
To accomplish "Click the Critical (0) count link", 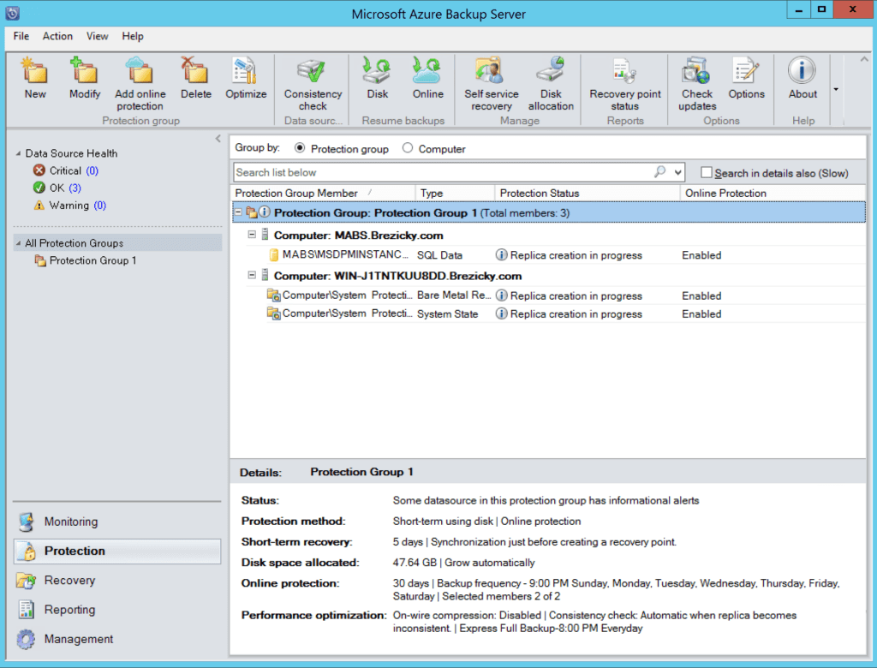I will (92, 170).
